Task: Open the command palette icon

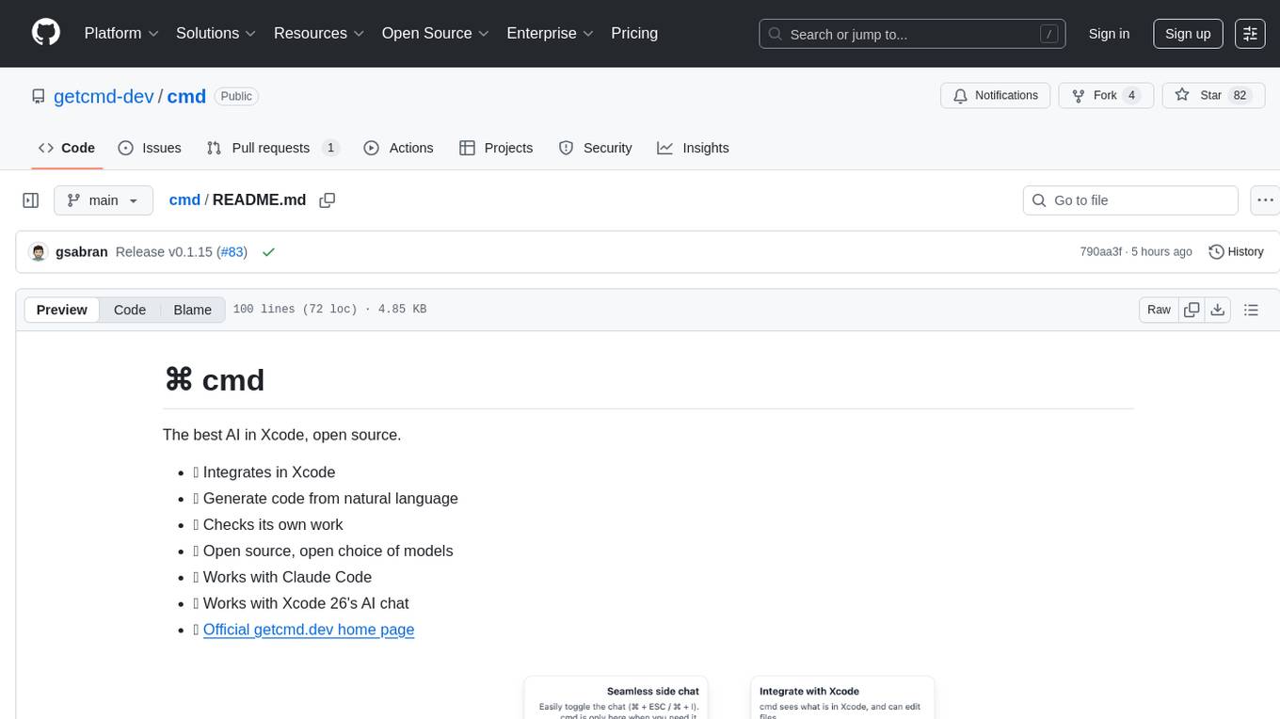Action: tap(1250, 33)
